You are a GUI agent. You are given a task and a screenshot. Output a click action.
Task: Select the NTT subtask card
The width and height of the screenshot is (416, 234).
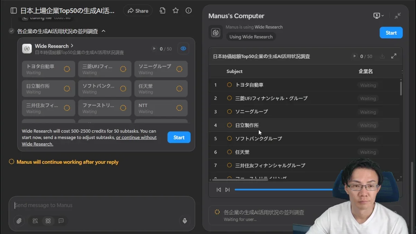click(x=161, y=108)
